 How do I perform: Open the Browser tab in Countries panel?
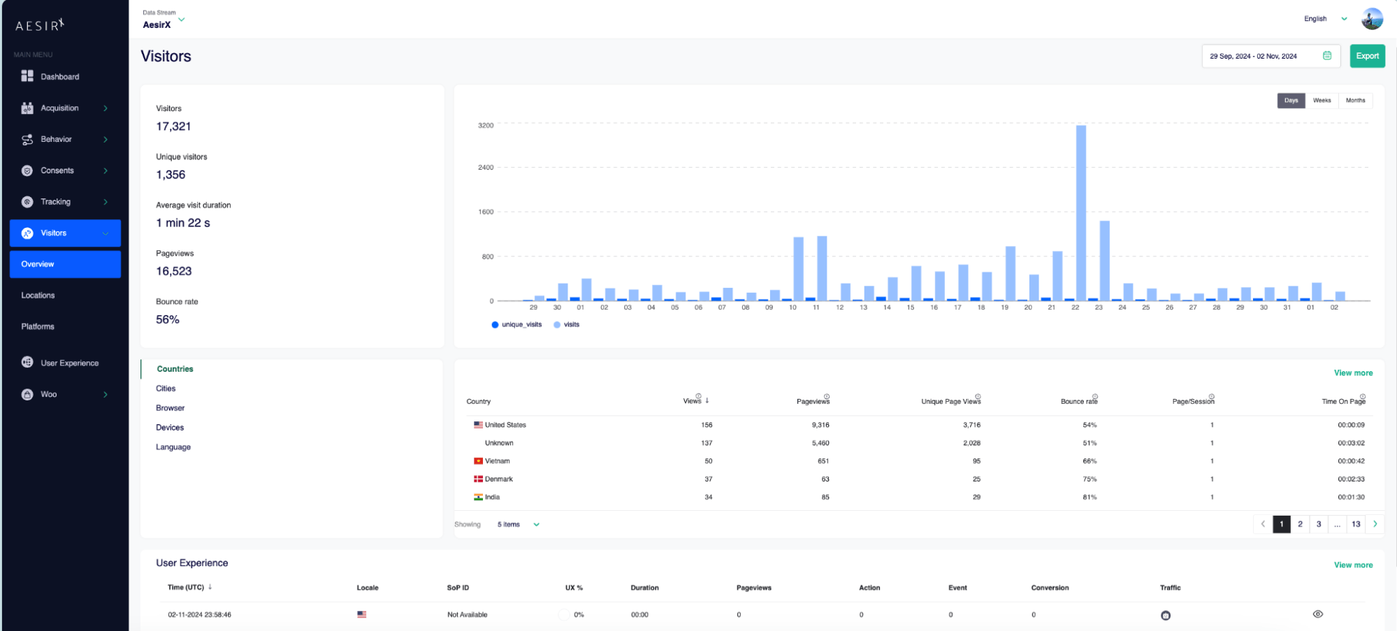(x=170, y=408)
